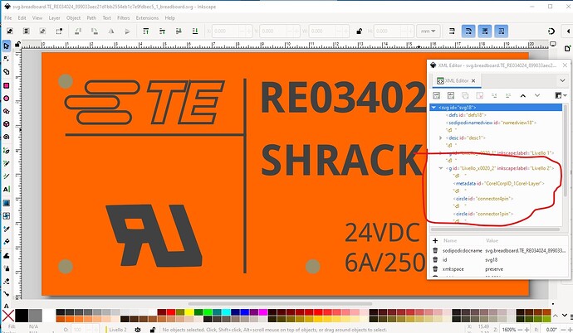Toggle guides lock at ruler corner
This screenshot has width=573, height=333.
point(17,45)
